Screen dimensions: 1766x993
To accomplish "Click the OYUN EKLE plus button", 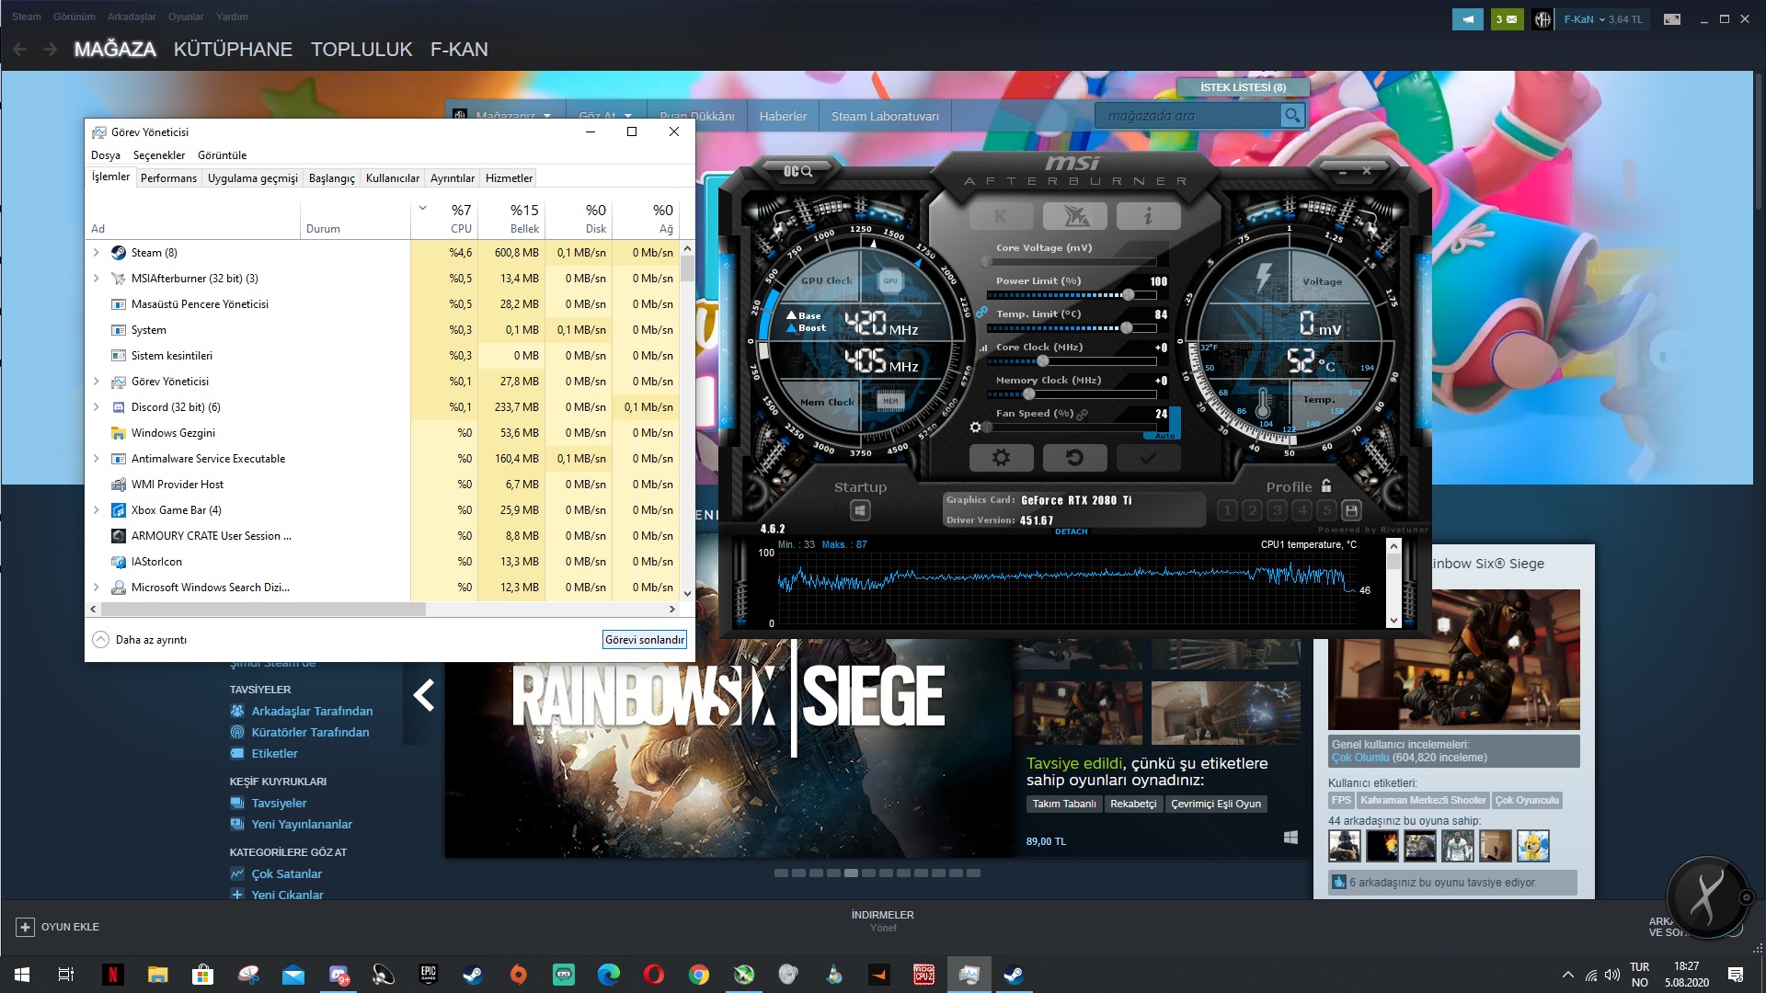I will (x=25, y=927).
